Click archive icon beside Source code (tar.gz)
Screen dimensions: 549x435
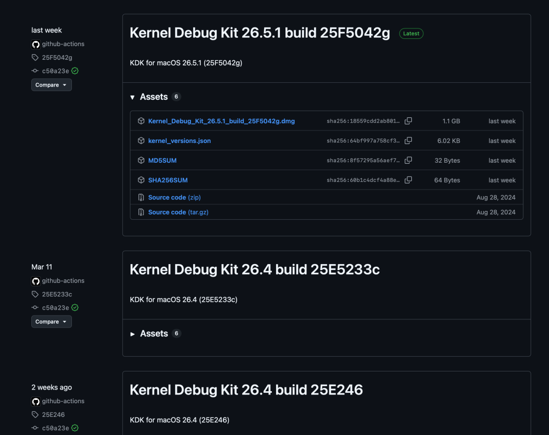tap(141, 212)
